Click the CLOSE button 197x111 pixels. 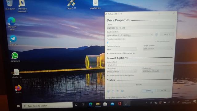[163, 90]
